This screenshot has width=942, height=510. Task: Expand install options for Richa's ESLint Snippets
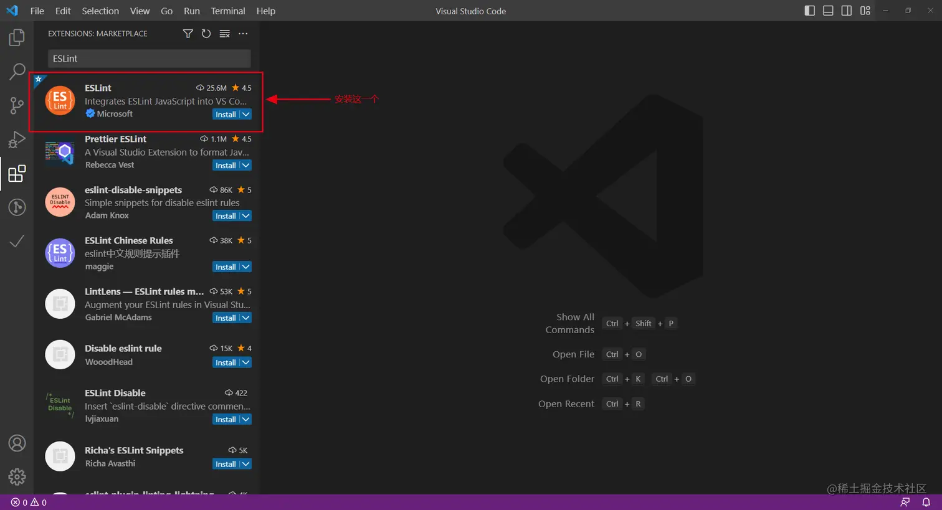coord(246,465)
